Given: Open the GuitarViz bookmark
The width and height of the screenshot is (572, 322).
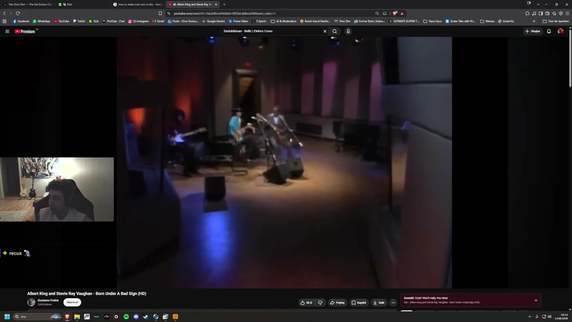Looking at the screenshot, I should [506, 21].
